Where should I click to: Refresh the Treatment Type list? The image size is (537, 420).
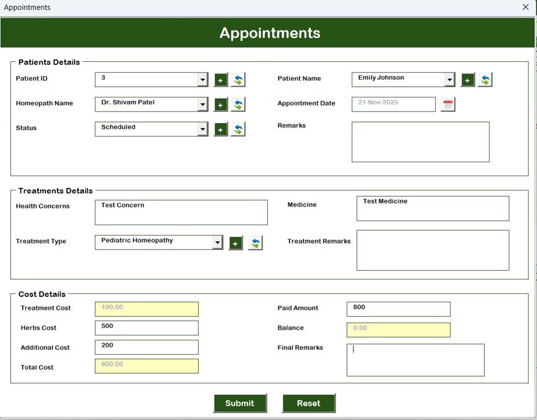tap(255, 243)
